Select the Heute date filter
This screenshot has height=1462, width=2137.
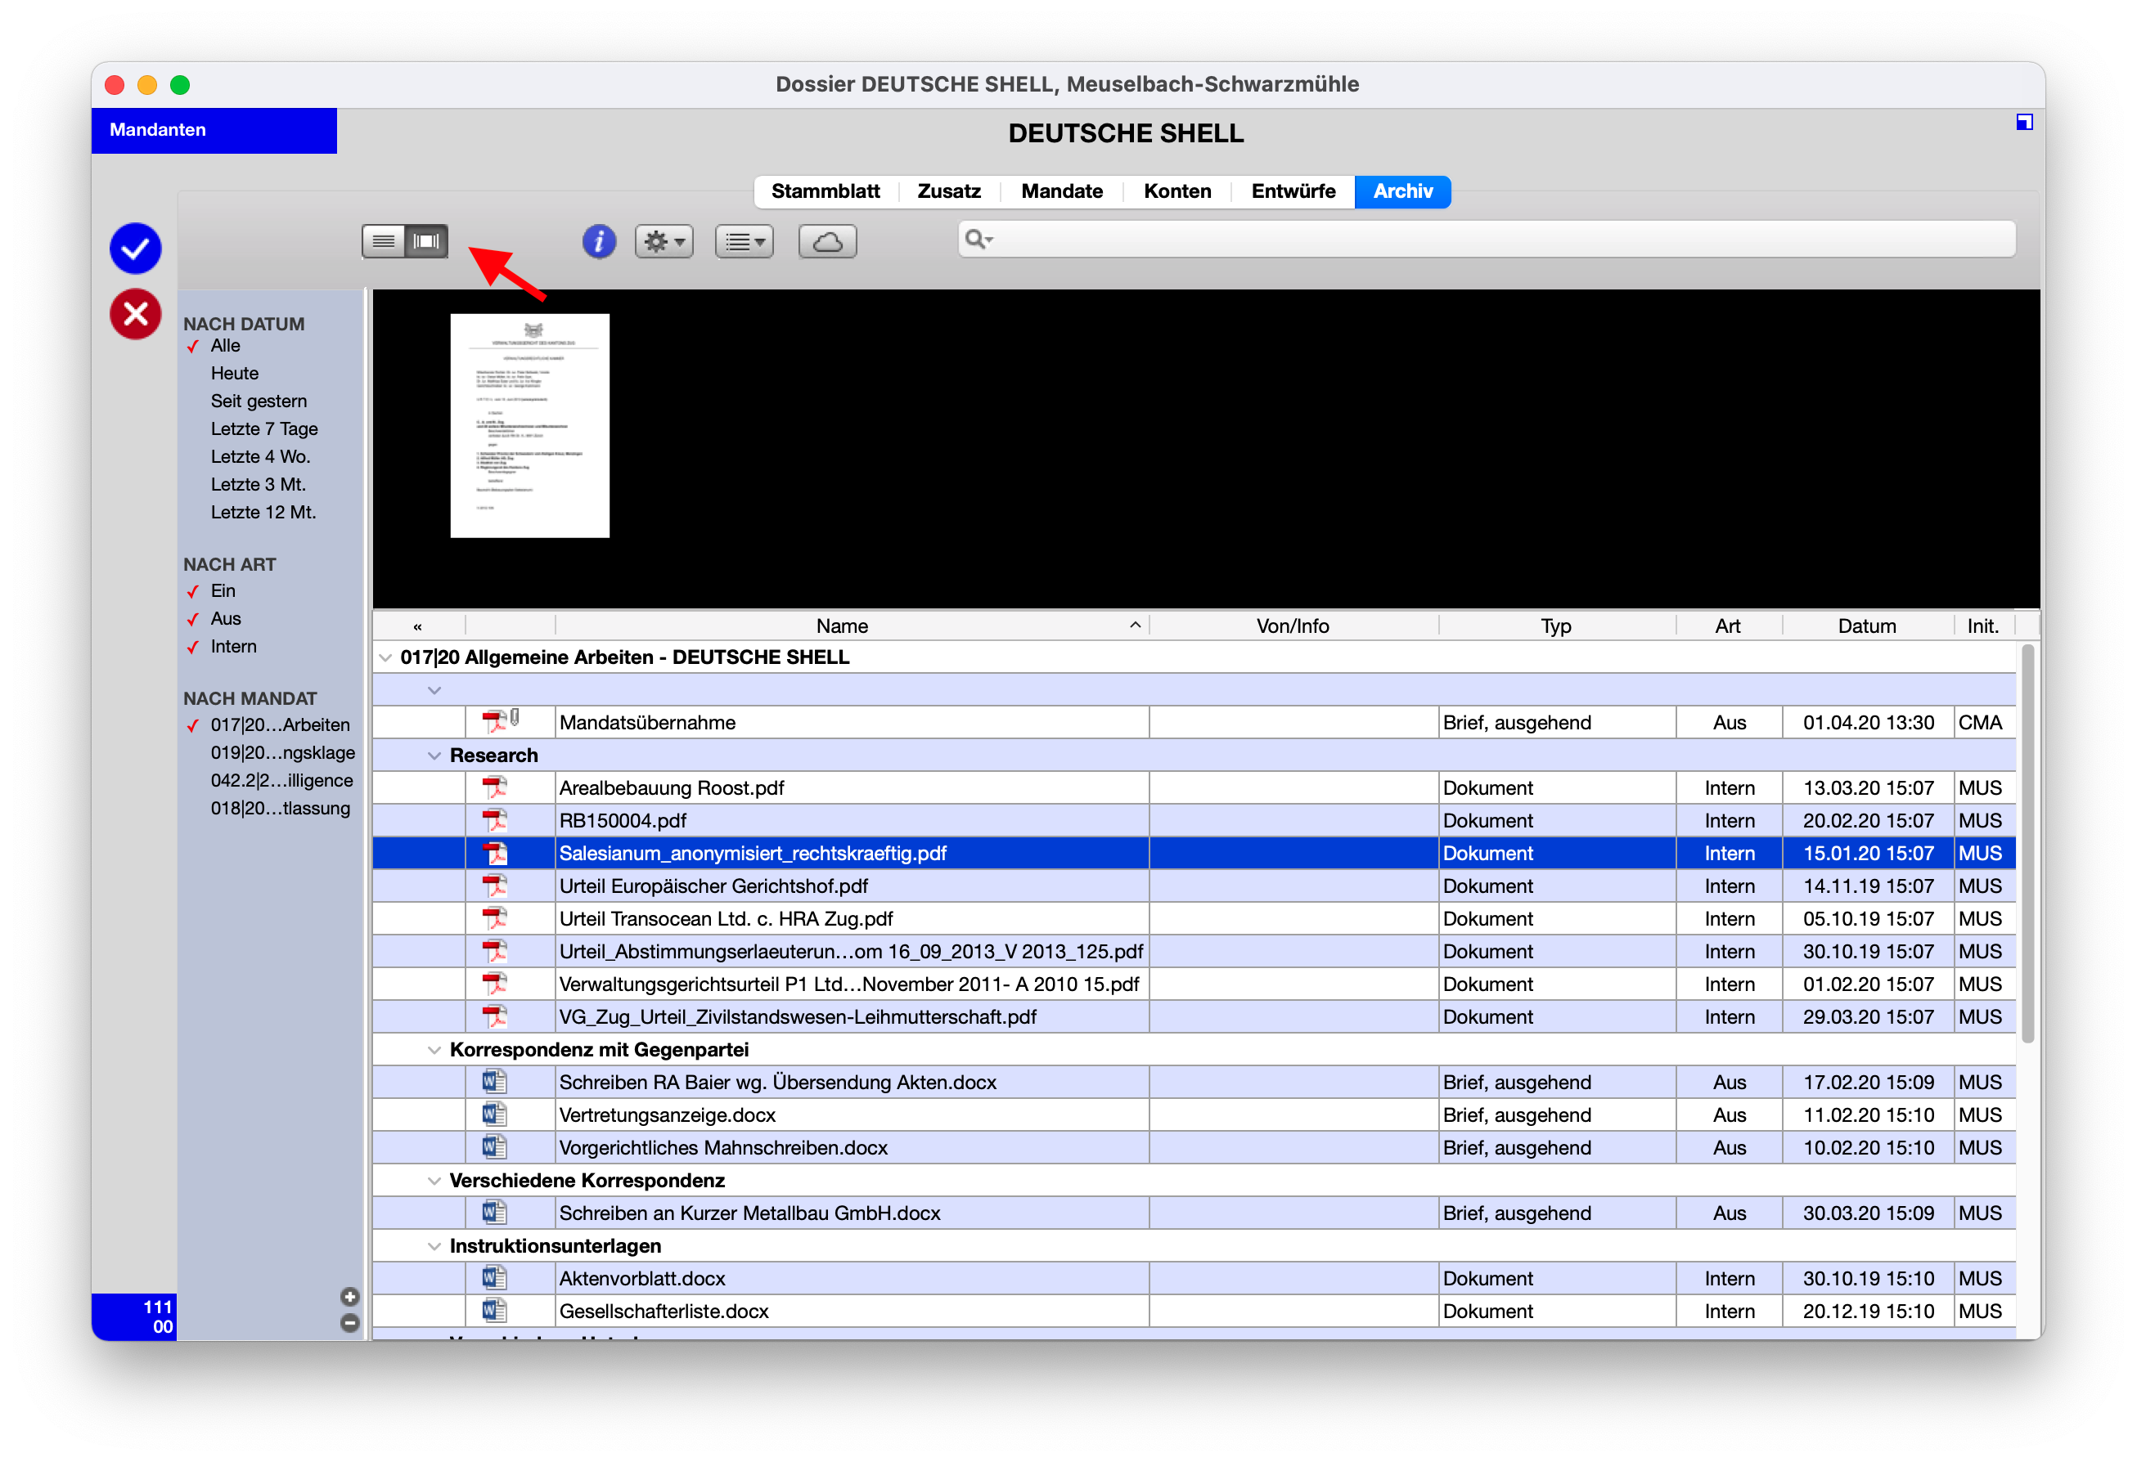(x=235, y=373)
